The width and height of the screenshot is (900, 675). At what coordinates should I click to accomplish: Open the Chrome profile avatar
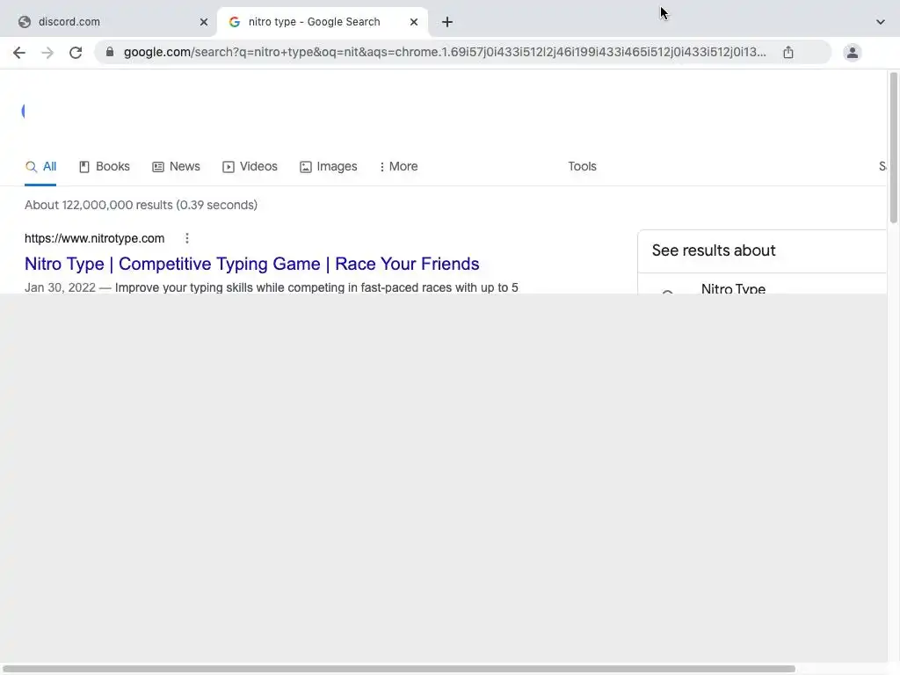click(853, 53)
